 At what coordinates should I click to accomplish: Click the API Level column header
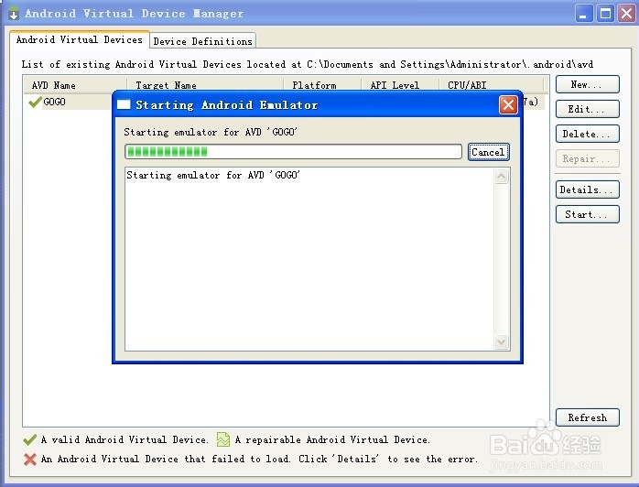pos(400,85)
